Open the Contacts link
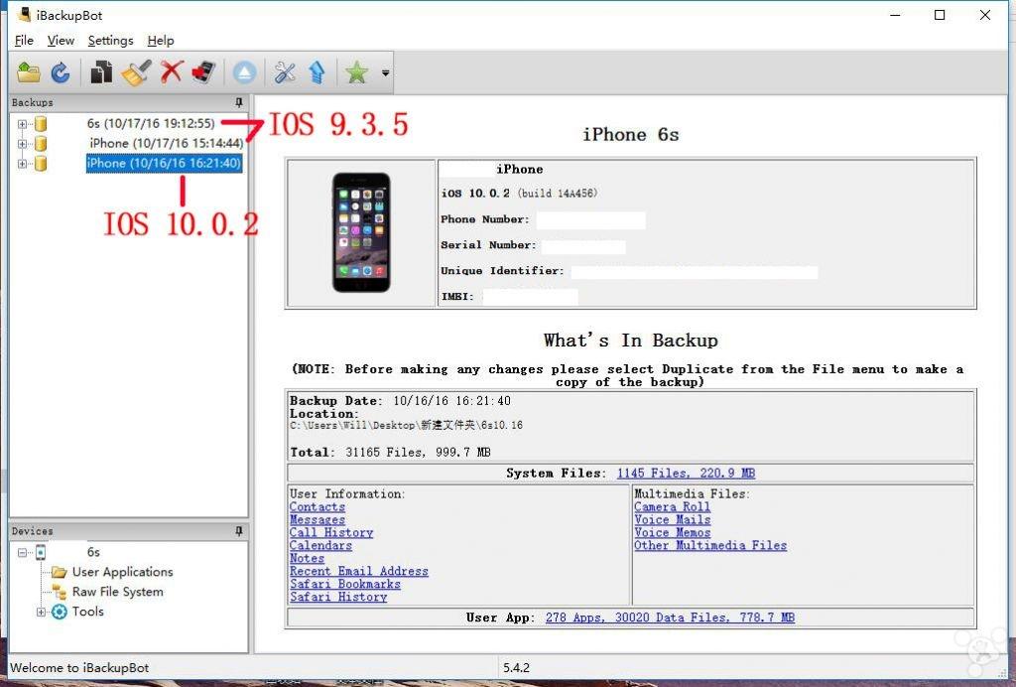Viewport: 1016px width, 687px height. (317, 507)
